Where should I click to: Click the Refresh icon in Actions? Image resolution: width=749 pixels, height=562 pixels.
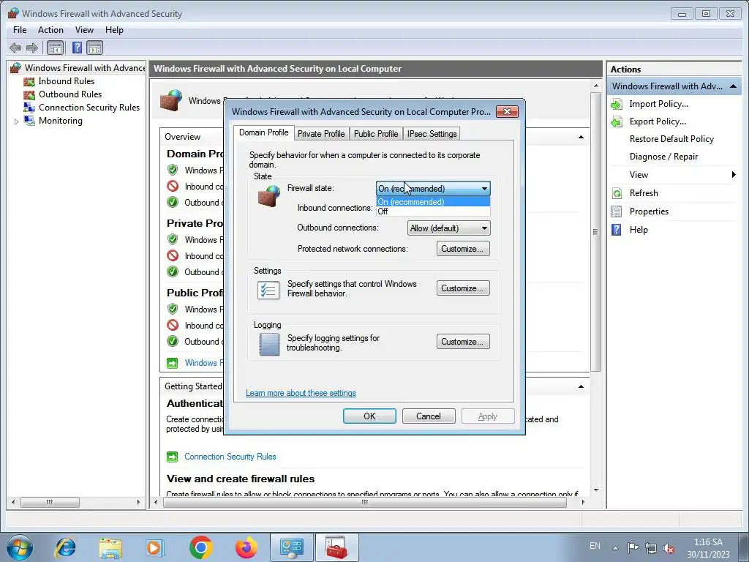pos(617,193)
